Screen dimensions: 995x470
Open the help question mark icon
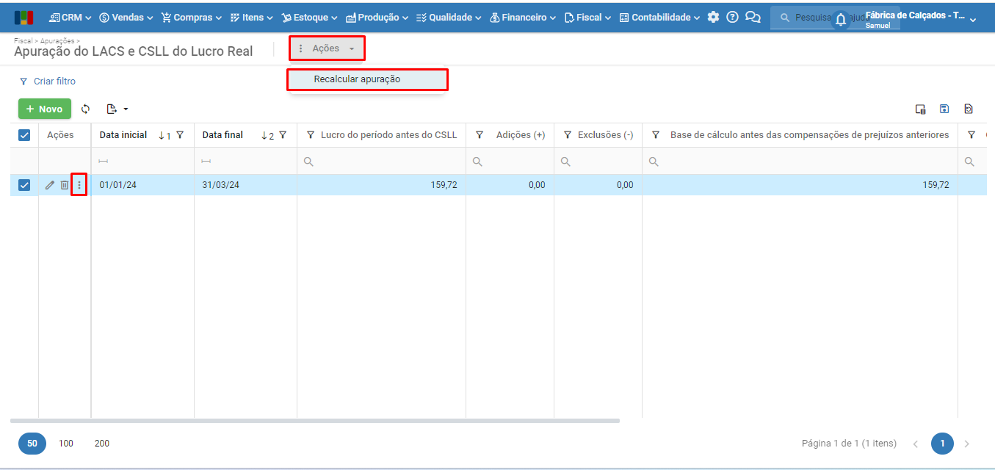click(x=732, y=17)
